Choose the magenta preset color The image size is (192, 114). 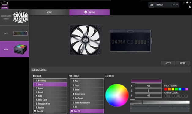pyautogui.click(x=187, y=89)
